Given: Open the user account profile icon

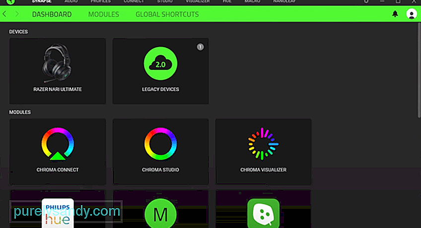Looking at the screenshot, I should coord(412,14).
